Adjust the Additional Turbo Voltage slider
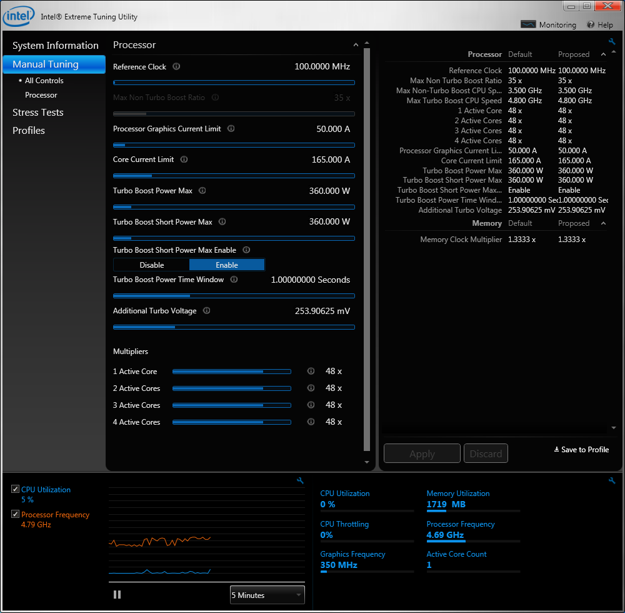625x613 pixels. pos(234,327)
